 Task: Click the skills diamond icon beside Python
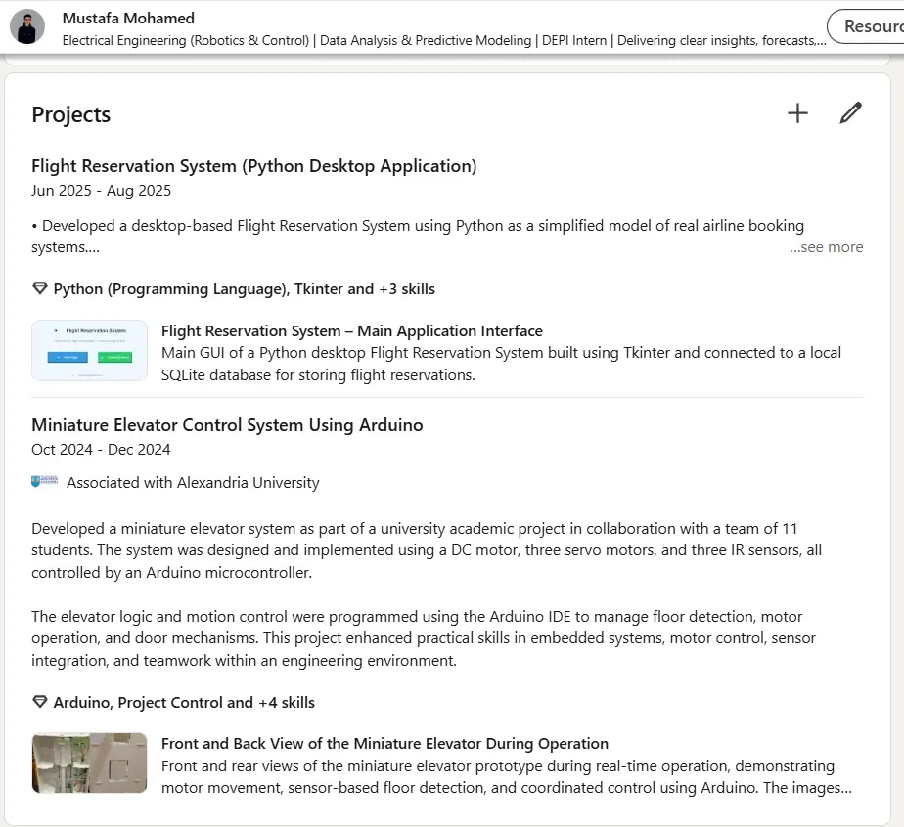(39, 288)
